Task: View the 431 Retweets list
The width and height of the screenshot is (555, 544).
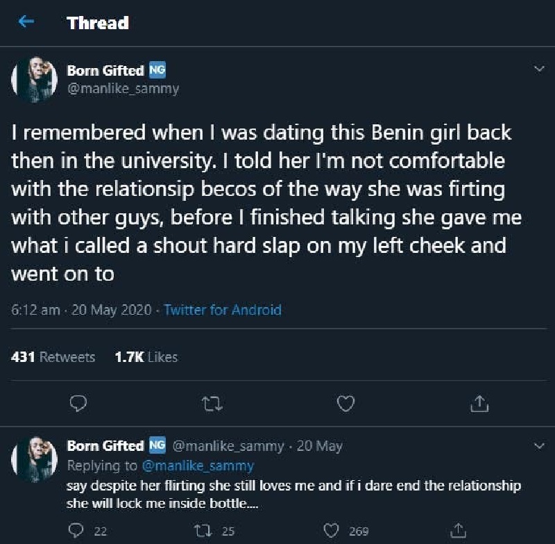Action: pos(53,357)
